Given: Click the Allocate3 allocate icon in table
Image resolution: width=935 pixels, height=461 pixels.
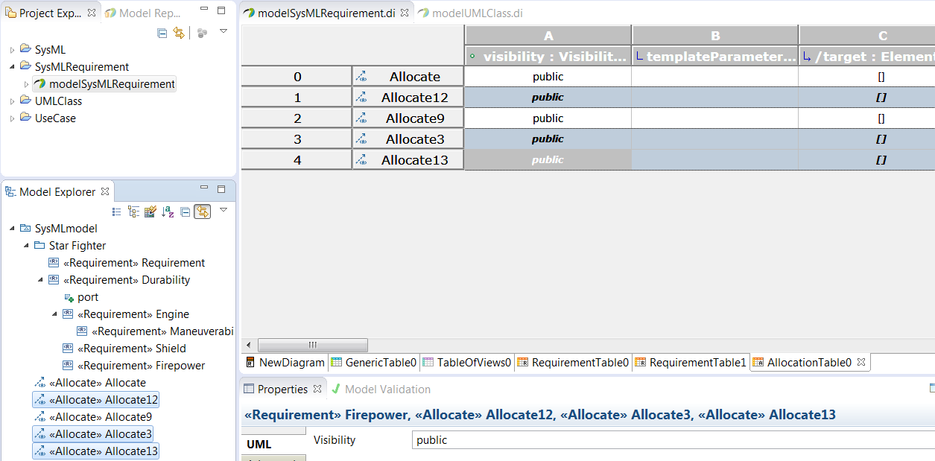Looking at the screenshot, I should click(361, 139).
